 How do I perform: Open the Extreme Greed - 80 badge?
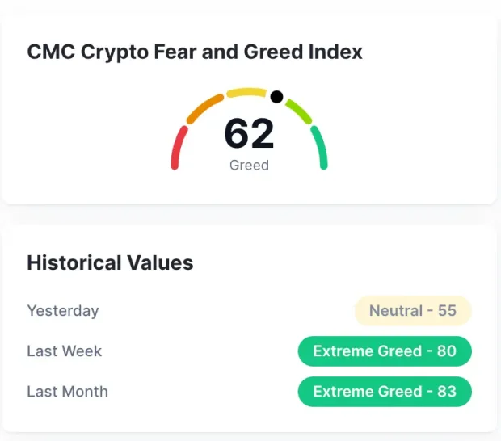pyautogui.click(x=385, y=351)
